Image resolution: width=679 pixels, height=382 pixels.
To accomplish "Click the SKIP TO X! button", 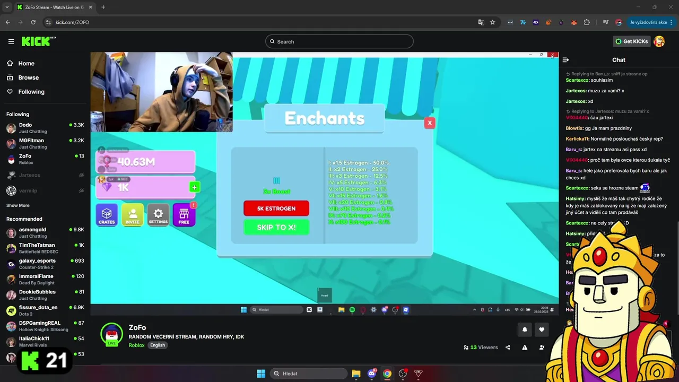I will (x=276, y=227).
